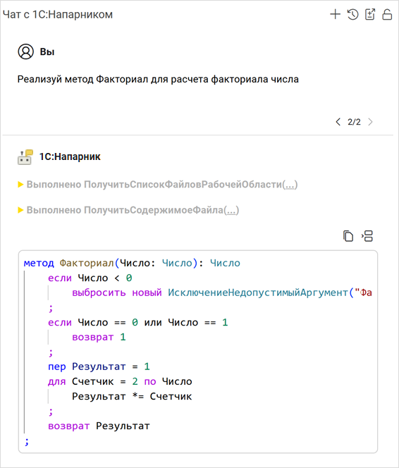Click the 'возврат Результат' code line
The height and width of the screenshot is (468, 399).
[x=99, y=426]
